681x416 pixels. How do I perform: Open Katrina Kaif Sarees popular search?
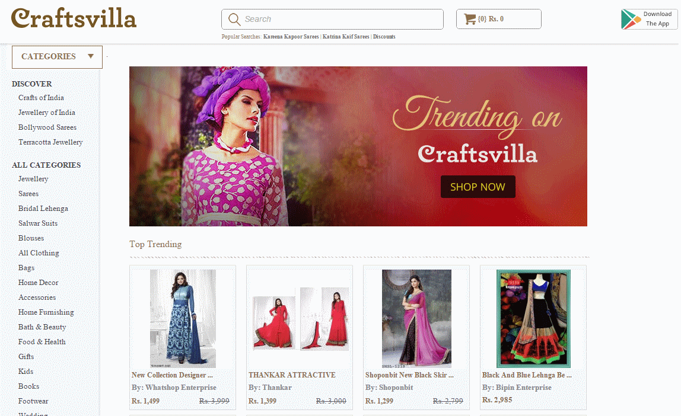coord(346,37)
